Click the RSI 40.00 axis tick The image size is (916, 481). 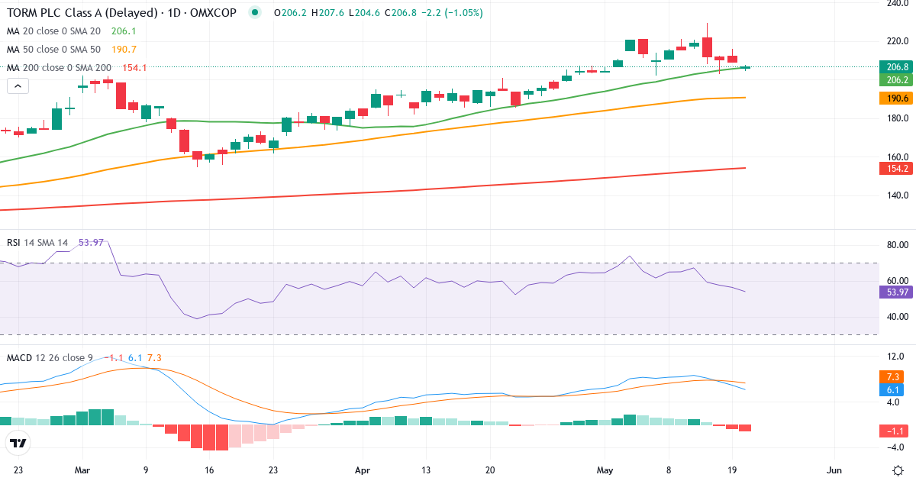[x=896, y=317]
